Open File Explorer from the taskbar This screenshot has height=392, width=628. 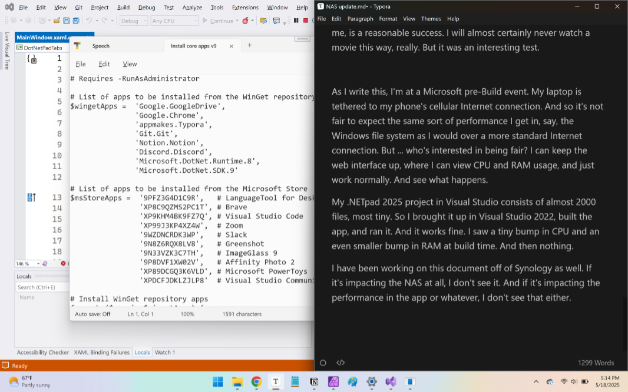pyautogui.click(x=237, y=381)
